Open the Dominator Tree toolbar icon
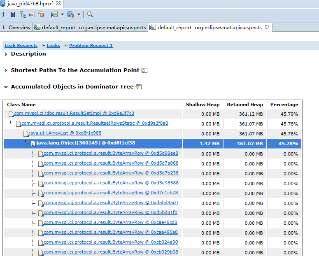Viewport: 319px width, 256px height. tap(22, 14)
